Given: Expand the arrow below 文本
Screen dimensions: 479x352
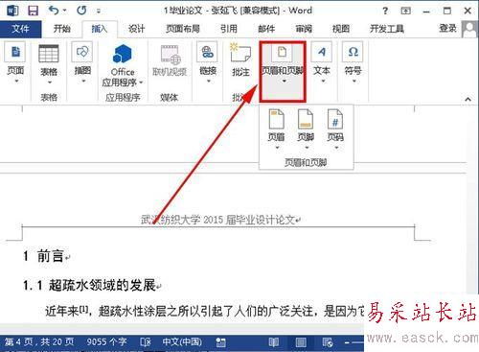Looking at the screenshot, I should pyautogui.click(x=323, y=82).
